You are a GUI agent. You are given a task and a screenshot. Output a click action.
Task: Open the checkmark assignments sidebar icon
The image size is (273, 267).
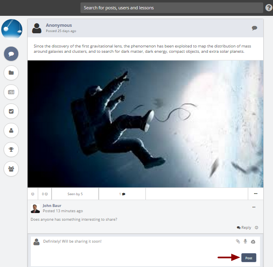pyautogui.click(x=11, y=111)
